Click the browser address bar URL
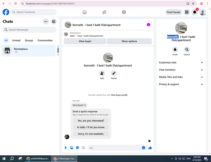 (x=50, y=4)
